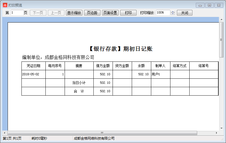Click the 打印 print button

128,13
